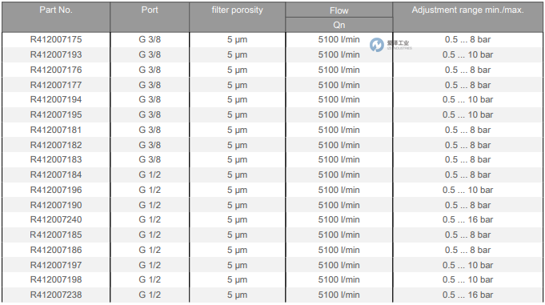Select the 0.5 ... 10 bar cell for R412007197

(x=468, y=265)
